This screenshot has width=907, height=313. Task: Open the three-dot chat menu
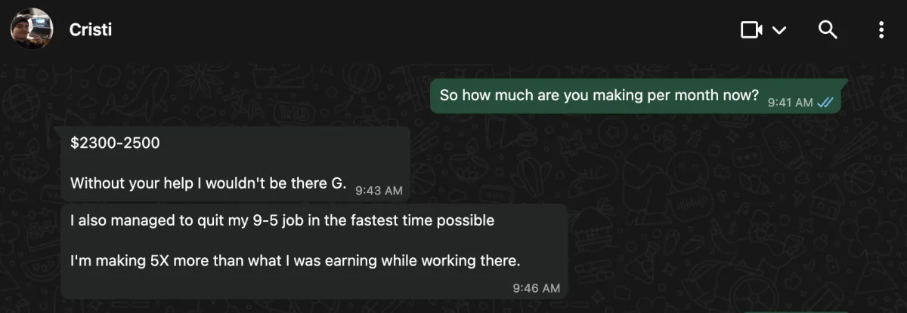point(881,29)
